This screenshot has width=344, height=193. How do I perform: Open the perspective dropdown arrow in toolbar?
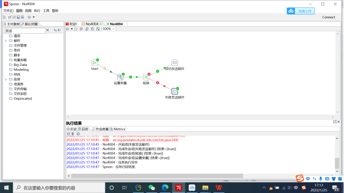(x=34, y=17)
